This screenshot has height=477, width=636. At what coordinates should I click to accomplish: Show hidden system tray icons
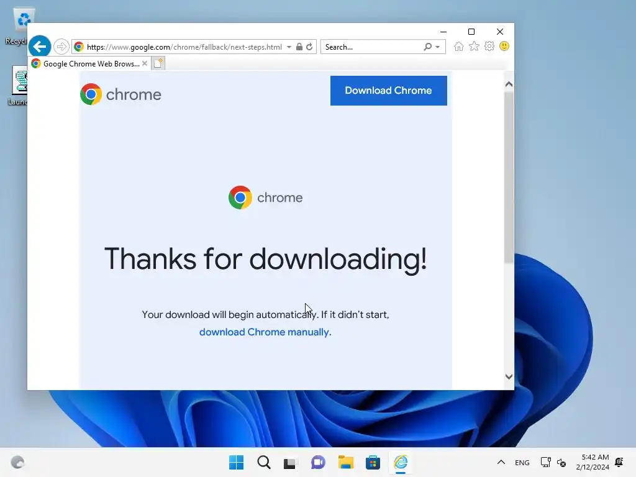(x=501, y=462)
